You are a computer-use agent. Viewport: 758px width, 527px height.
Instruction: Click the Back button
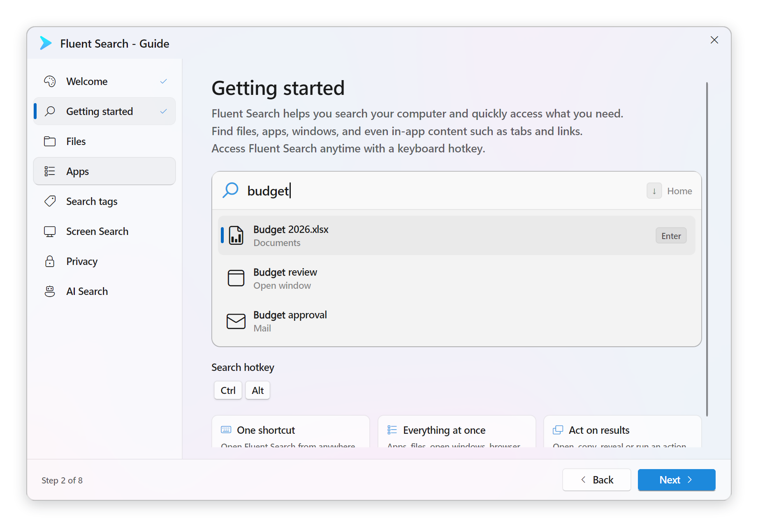click(x=596, y=480)
